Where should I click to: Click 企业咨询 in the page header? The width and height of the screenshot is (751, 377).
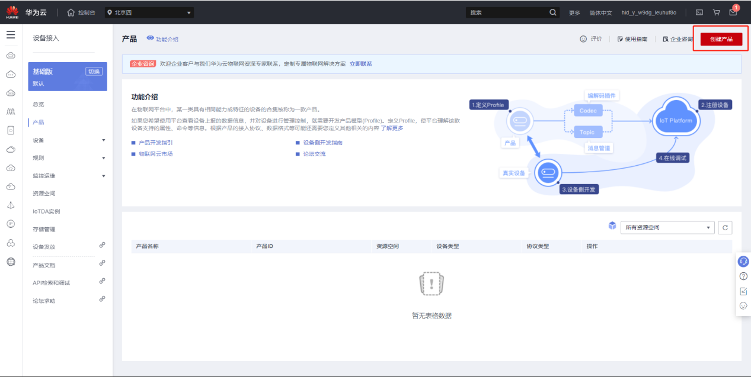pos(678,39)
